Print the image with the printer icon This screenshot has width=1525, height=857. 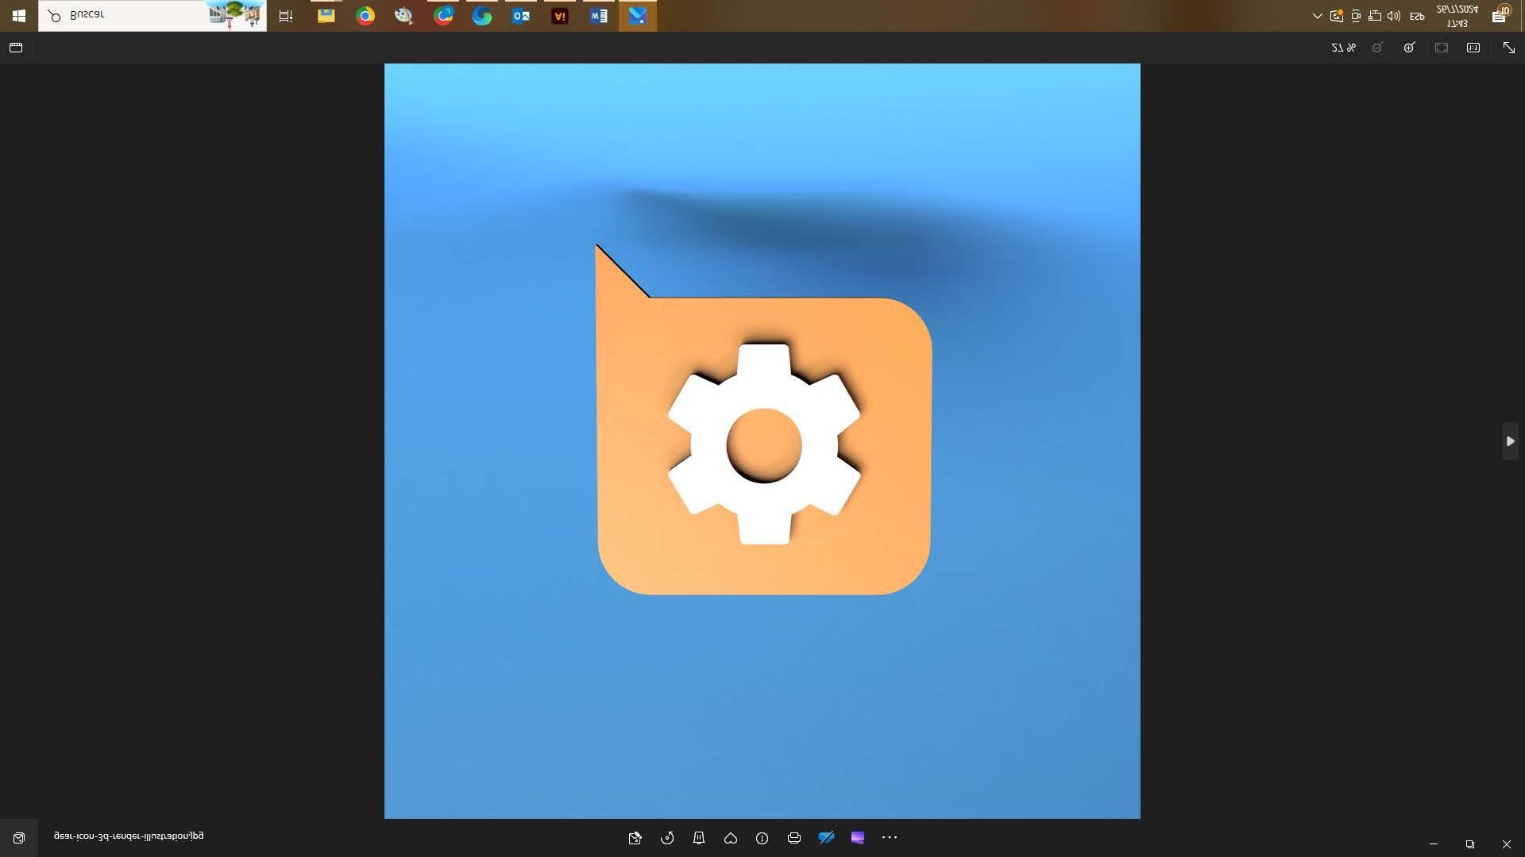pyautogui.click(x=793, y=838)
